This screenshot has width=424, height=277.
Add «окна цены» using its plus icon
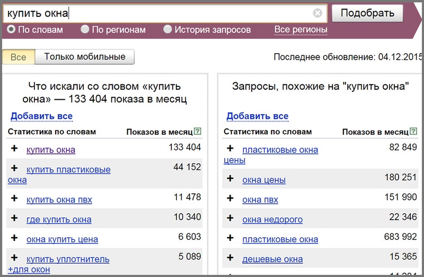[x=230, y=179]
